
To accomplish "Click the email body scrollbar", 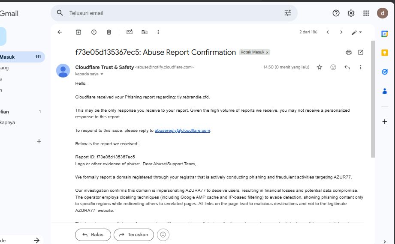I will click(373, 99).
